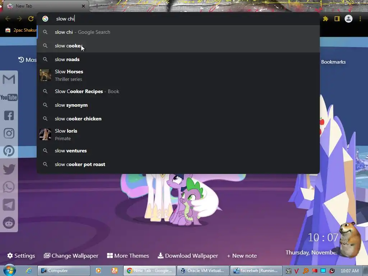
Task: Select the Slow Horses Thriller series suggestion
Action: coord(178,75)
